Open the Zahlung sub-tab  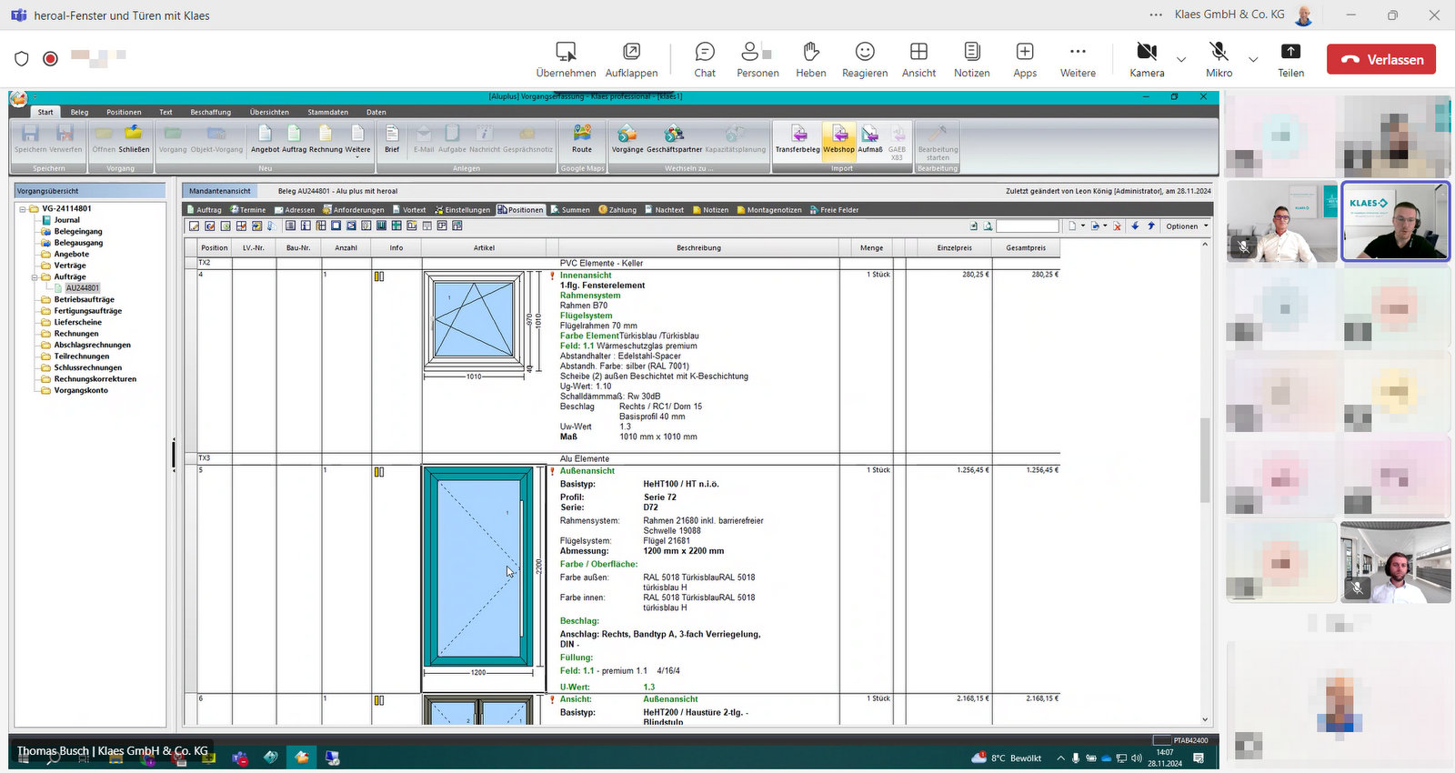617,210
